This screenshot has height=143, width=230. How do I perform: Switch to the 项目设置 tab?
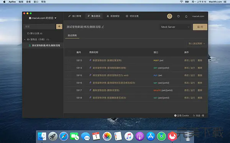[132, 16]
